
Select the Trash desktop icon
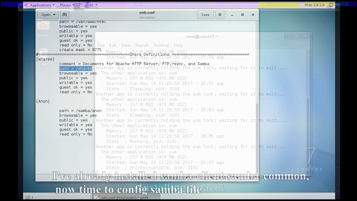pyautogui.click(x=43, y=58)
